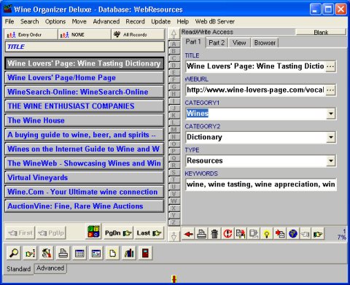This screenshot has width=350, height=285.
Task: Select The Wine House record
Action: coord(85,120)
